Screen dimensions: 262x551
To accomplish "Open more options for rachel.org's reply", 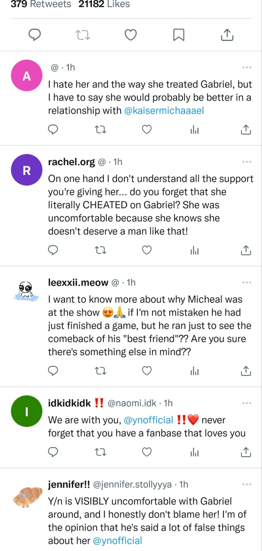I will [247, 162].
